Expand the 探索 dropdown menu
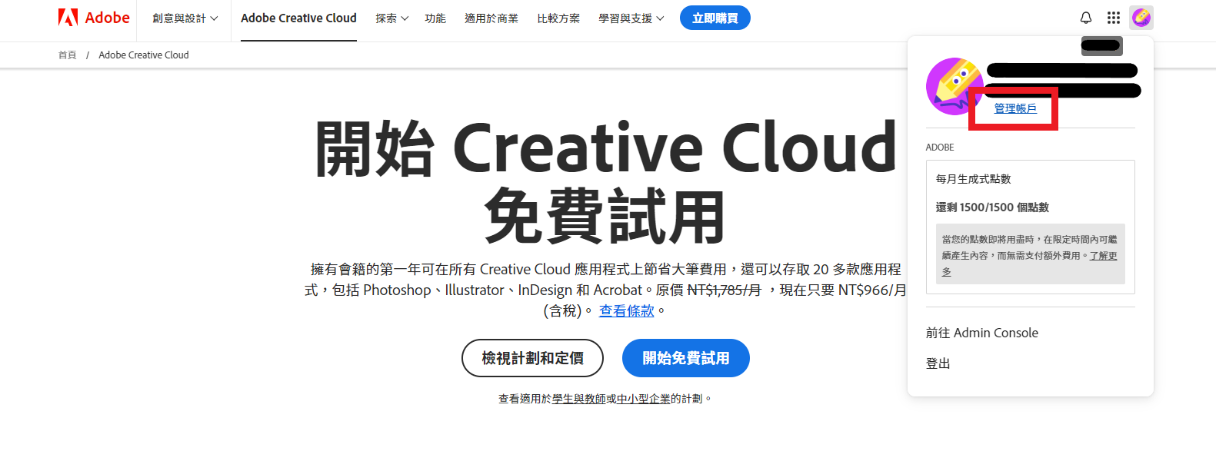Screen dimensions: 1216x471 [391, 18]
